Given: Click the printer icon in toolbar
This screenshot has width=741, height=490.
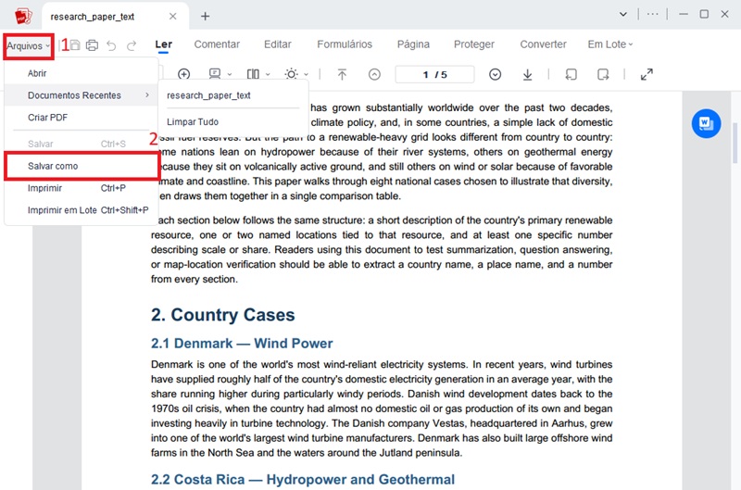Looking at the screenshot, I should pyautogui.click(x=92, y=45).
